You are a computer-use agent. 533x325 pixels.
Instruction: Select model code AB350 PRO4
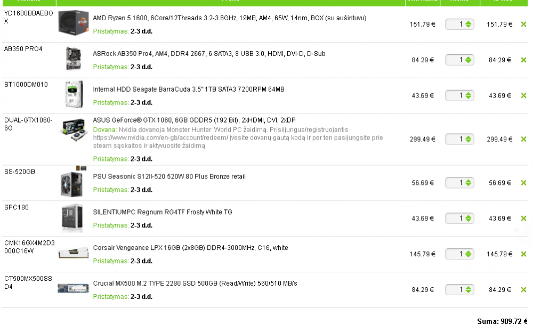tap(23, 49)
